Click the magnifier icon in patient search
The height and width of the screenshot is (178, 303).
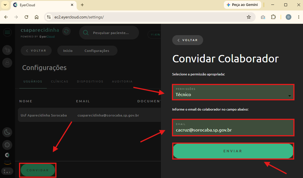point(86,33)
